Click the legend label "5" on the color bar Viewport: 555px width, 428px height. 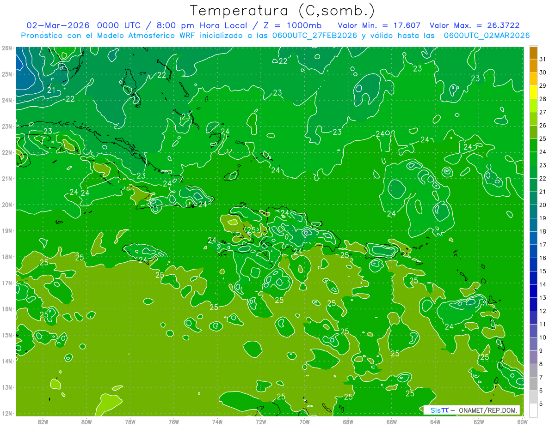541,404
